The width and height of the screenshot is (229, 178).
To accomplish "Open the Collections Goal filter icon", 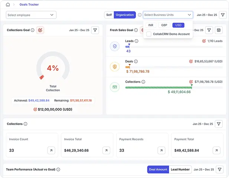I will pyautogui.click(x=95, y=30).
